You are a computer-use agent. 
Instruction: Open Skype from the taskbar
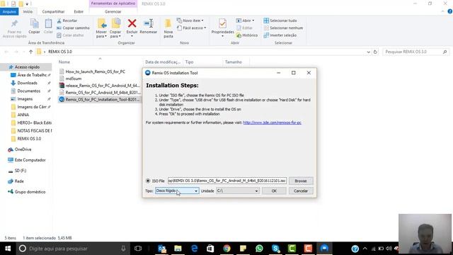tap(275, 249)
